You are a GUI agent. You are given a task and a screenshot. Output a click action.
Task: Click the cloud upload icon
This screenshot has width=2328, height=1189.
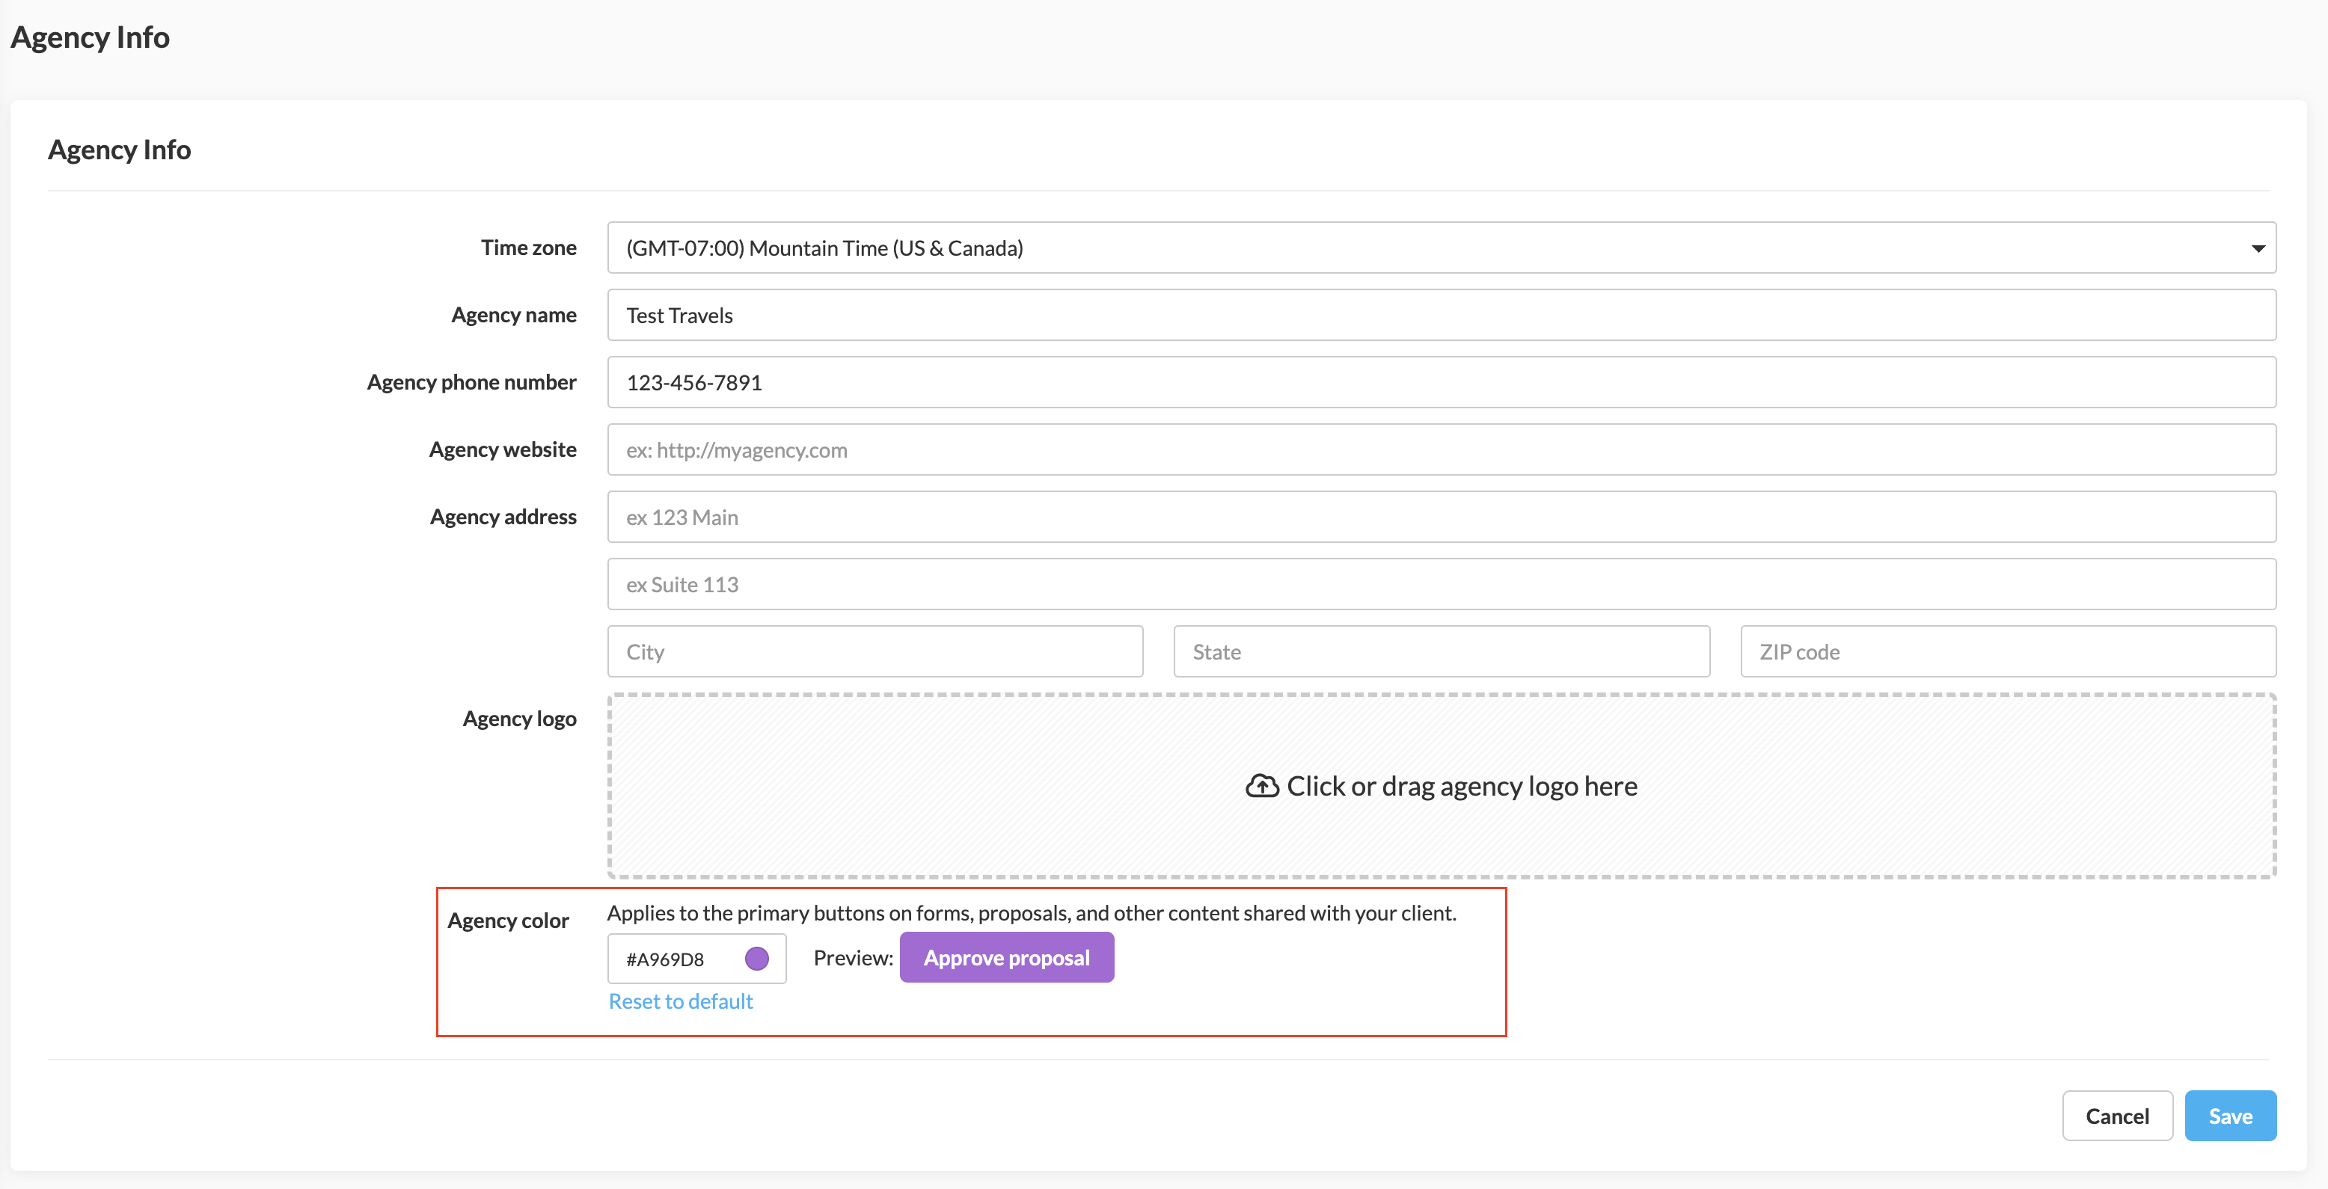pyautogui.click(x=1261, y=786)
